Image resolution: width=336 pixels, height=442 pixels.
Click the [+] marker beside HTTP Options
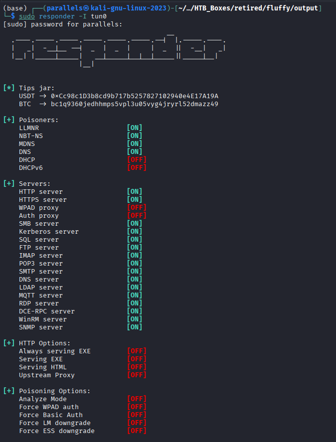pyautogui.click(x=9, y=343)
